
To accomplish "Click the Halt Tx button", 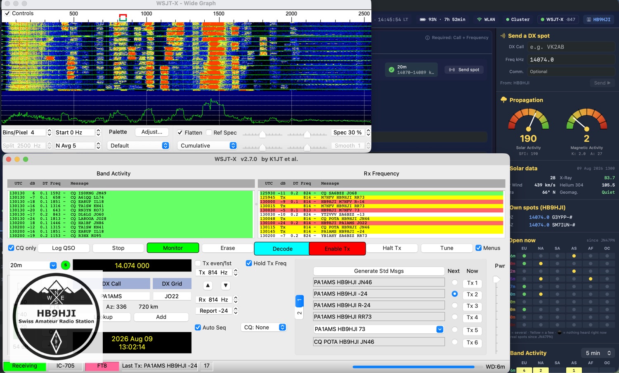I will 392,248.
